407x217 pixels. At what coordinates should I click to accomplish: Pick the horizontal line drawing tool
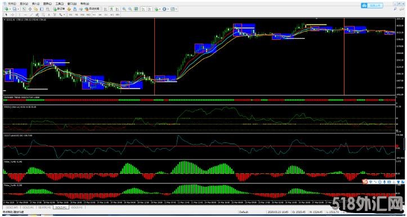pos(25,15)
